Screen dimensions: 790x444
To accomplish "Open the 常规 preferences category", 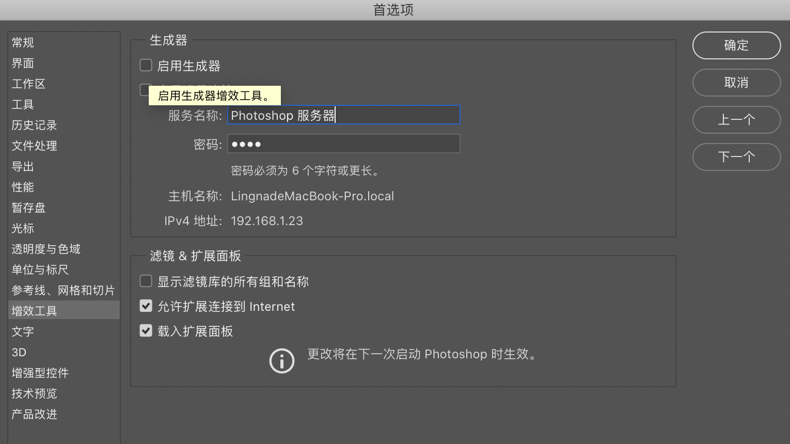I will [x=23, y=42].
